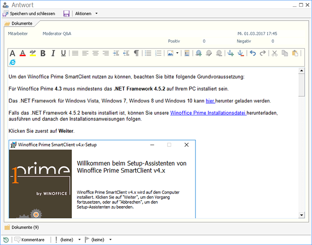Open Kommentare

[29, 240]
